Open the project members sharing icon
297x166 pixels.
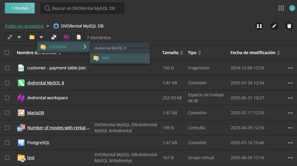[259, 26]
